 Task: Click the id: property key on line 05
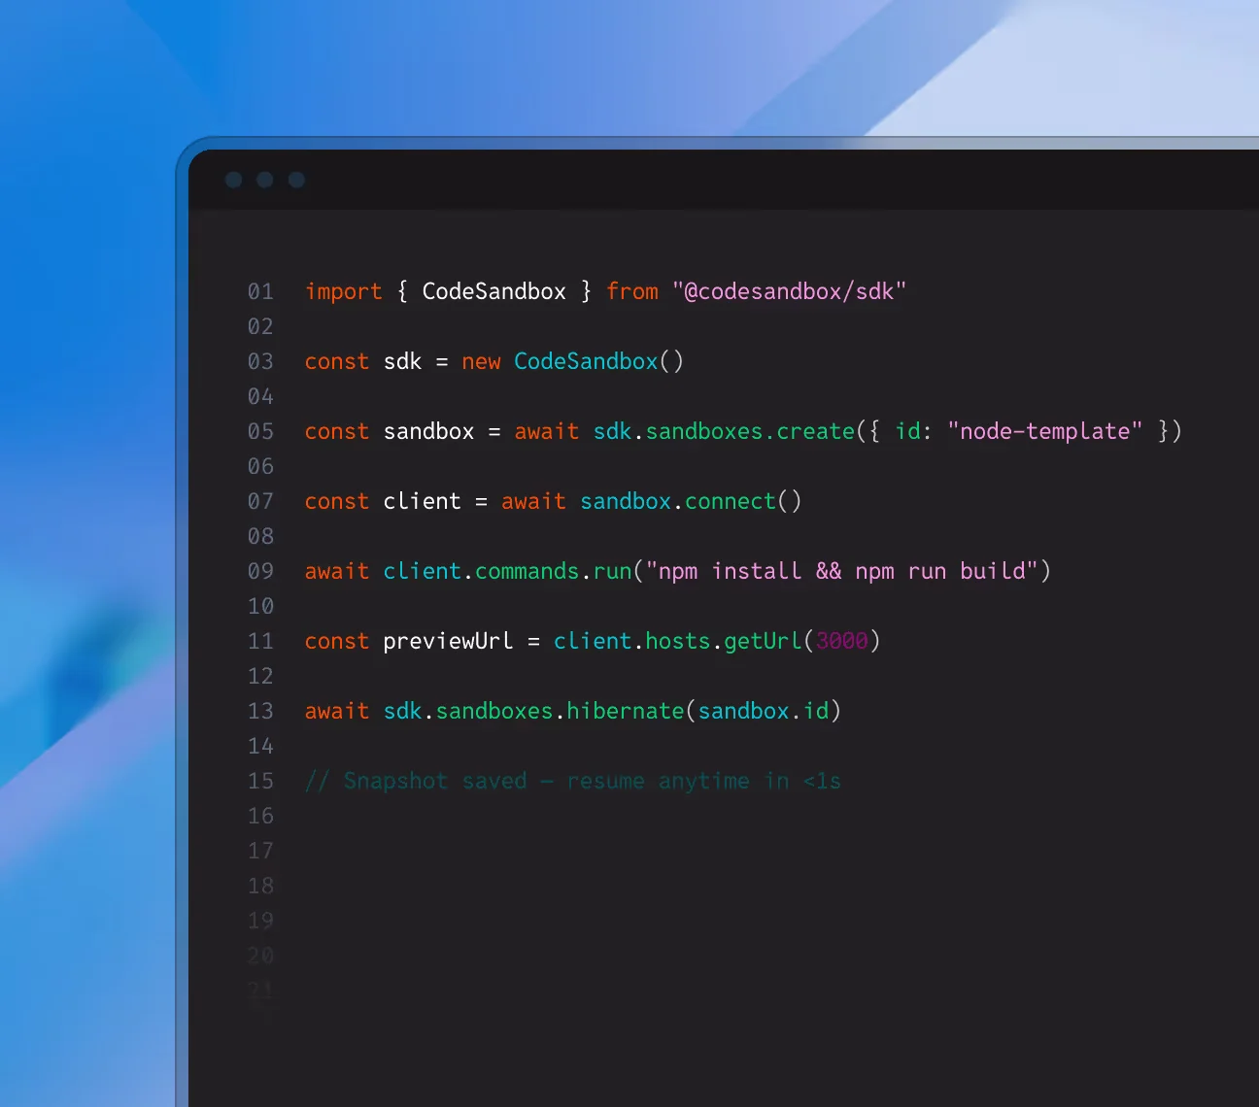pyautogui.click(x=913, y=431)
